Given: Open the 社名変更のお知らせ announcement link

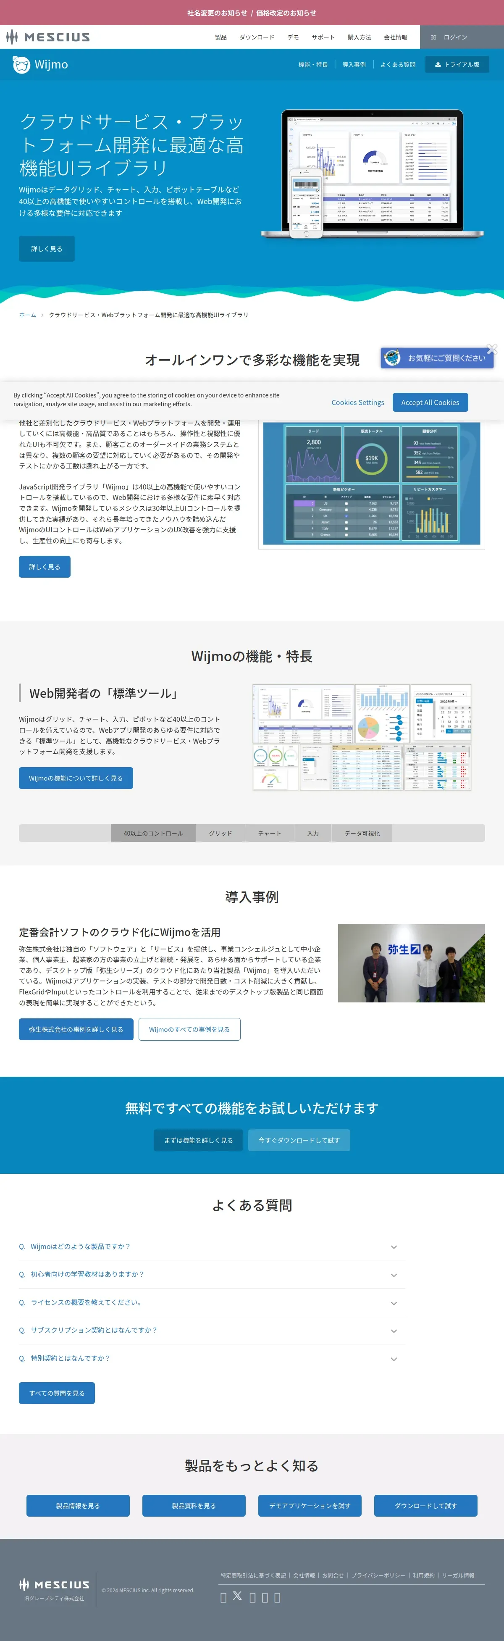Looking at the screenshot, I should (217, 13).
